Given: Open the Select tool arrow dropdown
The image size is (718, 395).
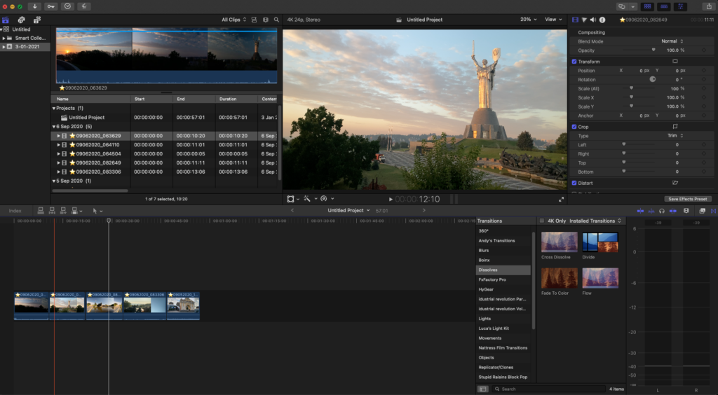Looking at the screenshot, I should tap(97, 211).
